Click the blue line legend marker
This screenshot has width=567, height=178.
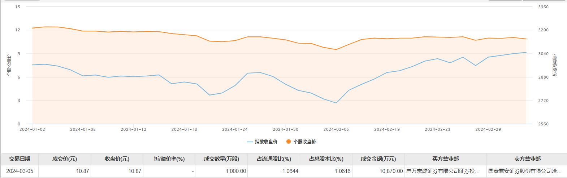(250, 142)
